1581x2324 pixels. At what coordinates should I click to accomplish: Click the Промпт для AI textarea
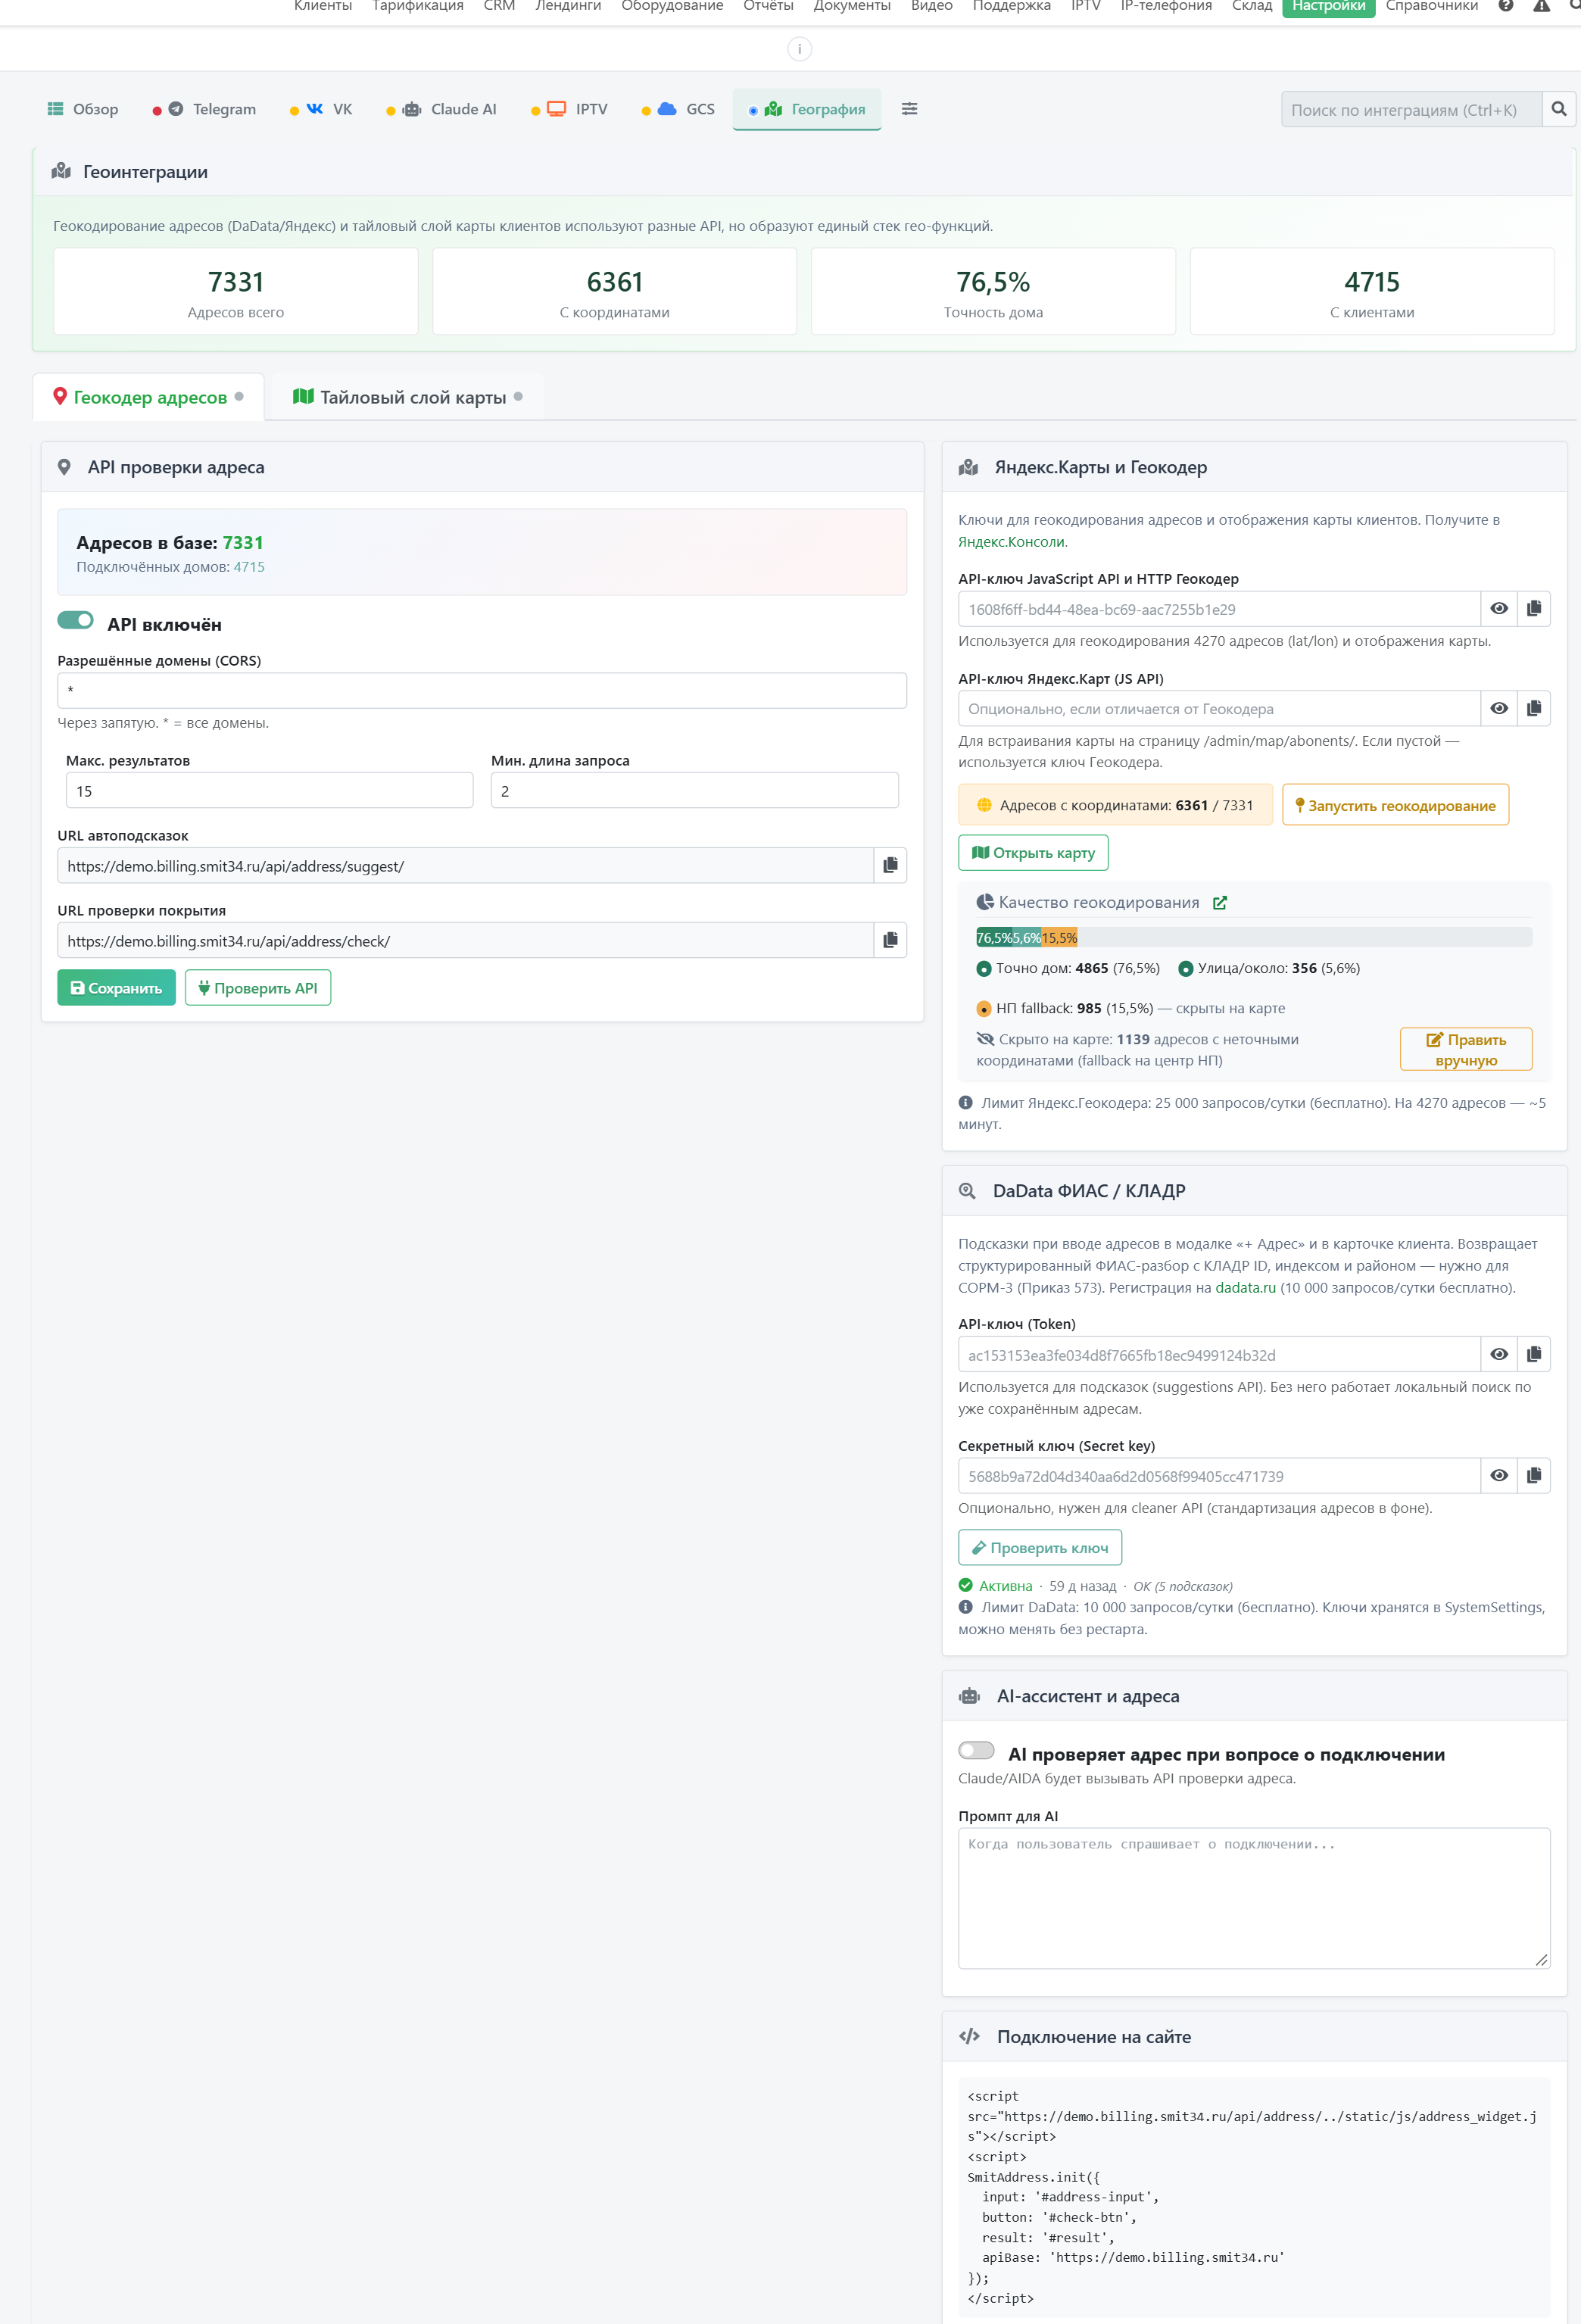click(x=1254, y=1898)
